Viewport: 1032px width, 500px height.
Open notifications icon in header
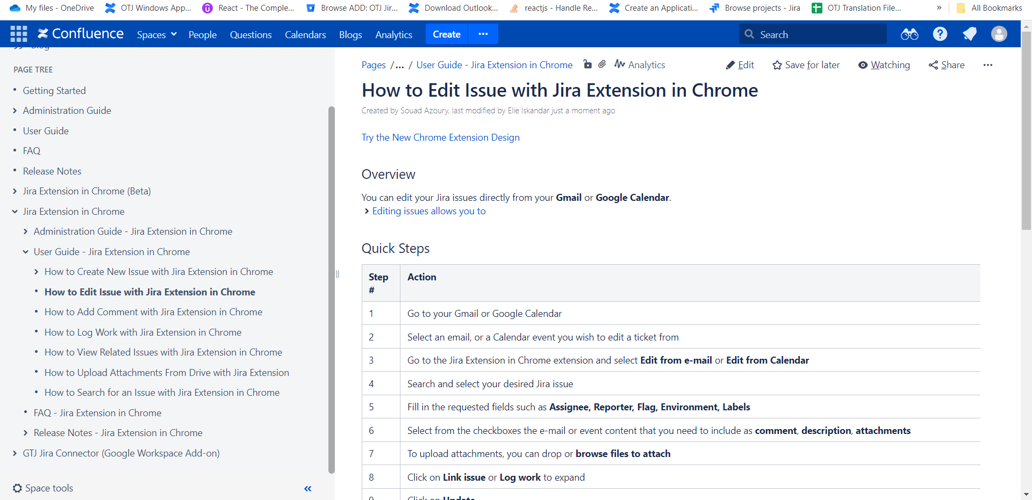click(x=969, y=34)
